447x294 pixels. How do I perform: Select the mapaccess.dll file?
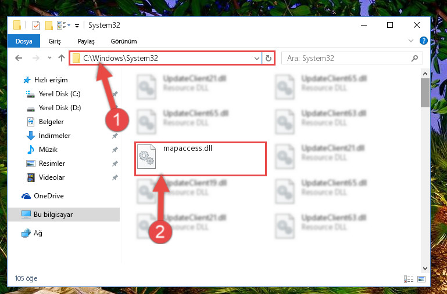tap(201, 159)
